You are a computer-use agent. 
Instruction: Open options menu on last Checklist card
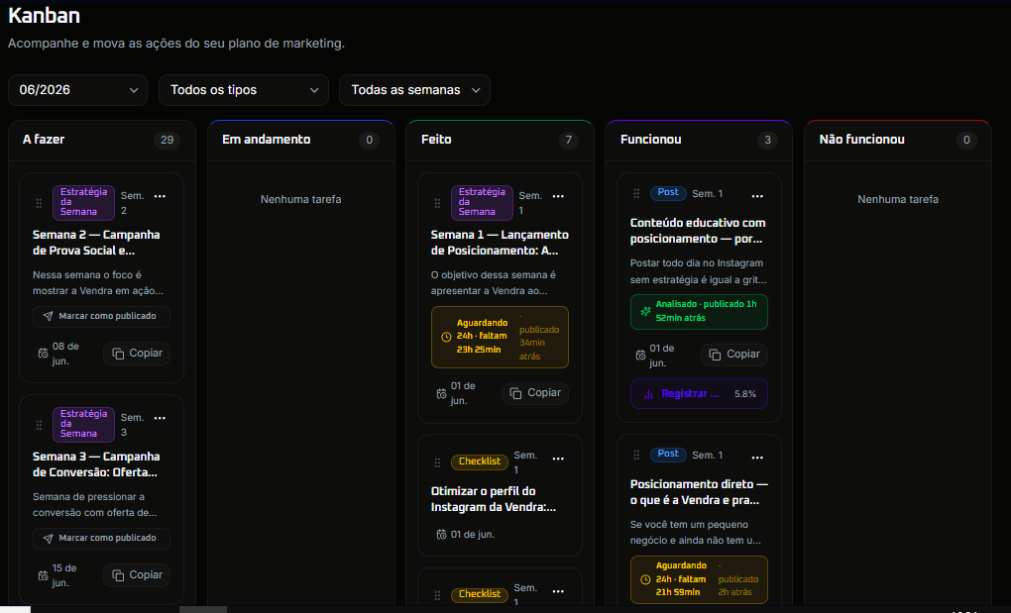click(558, 591)
